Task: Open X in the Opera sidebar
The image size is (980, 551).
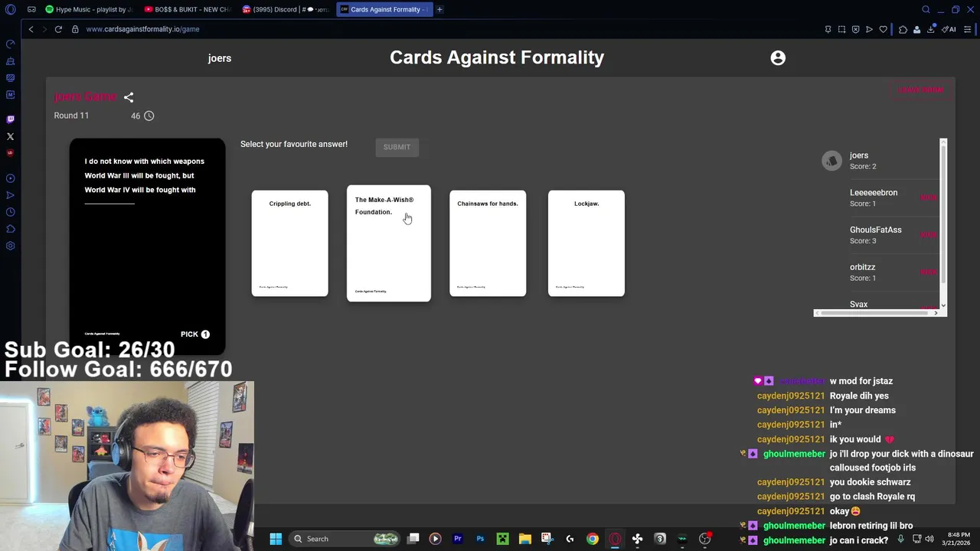Action: click(10, 136)
